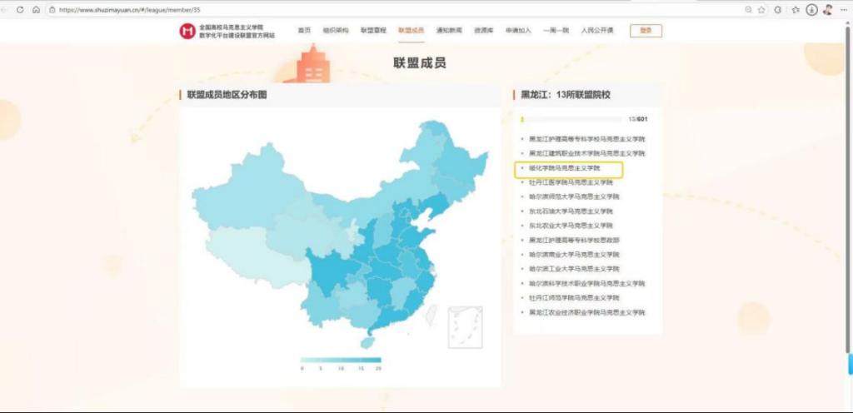Screen dimensions: 853x413
Task: Open the browser downloads icon
Action: tap(811, 9)
